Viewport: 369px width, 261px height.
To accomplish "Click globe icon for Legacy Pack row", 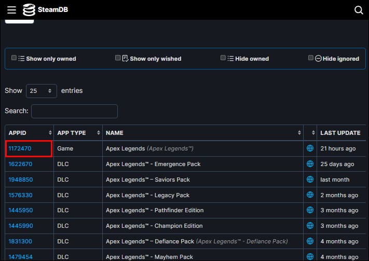I will [310, 195].
